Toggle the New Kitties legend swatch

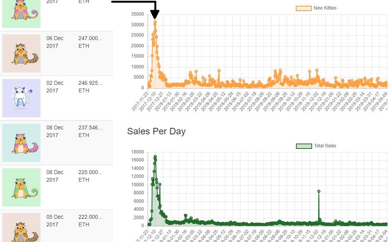[304, 8]
